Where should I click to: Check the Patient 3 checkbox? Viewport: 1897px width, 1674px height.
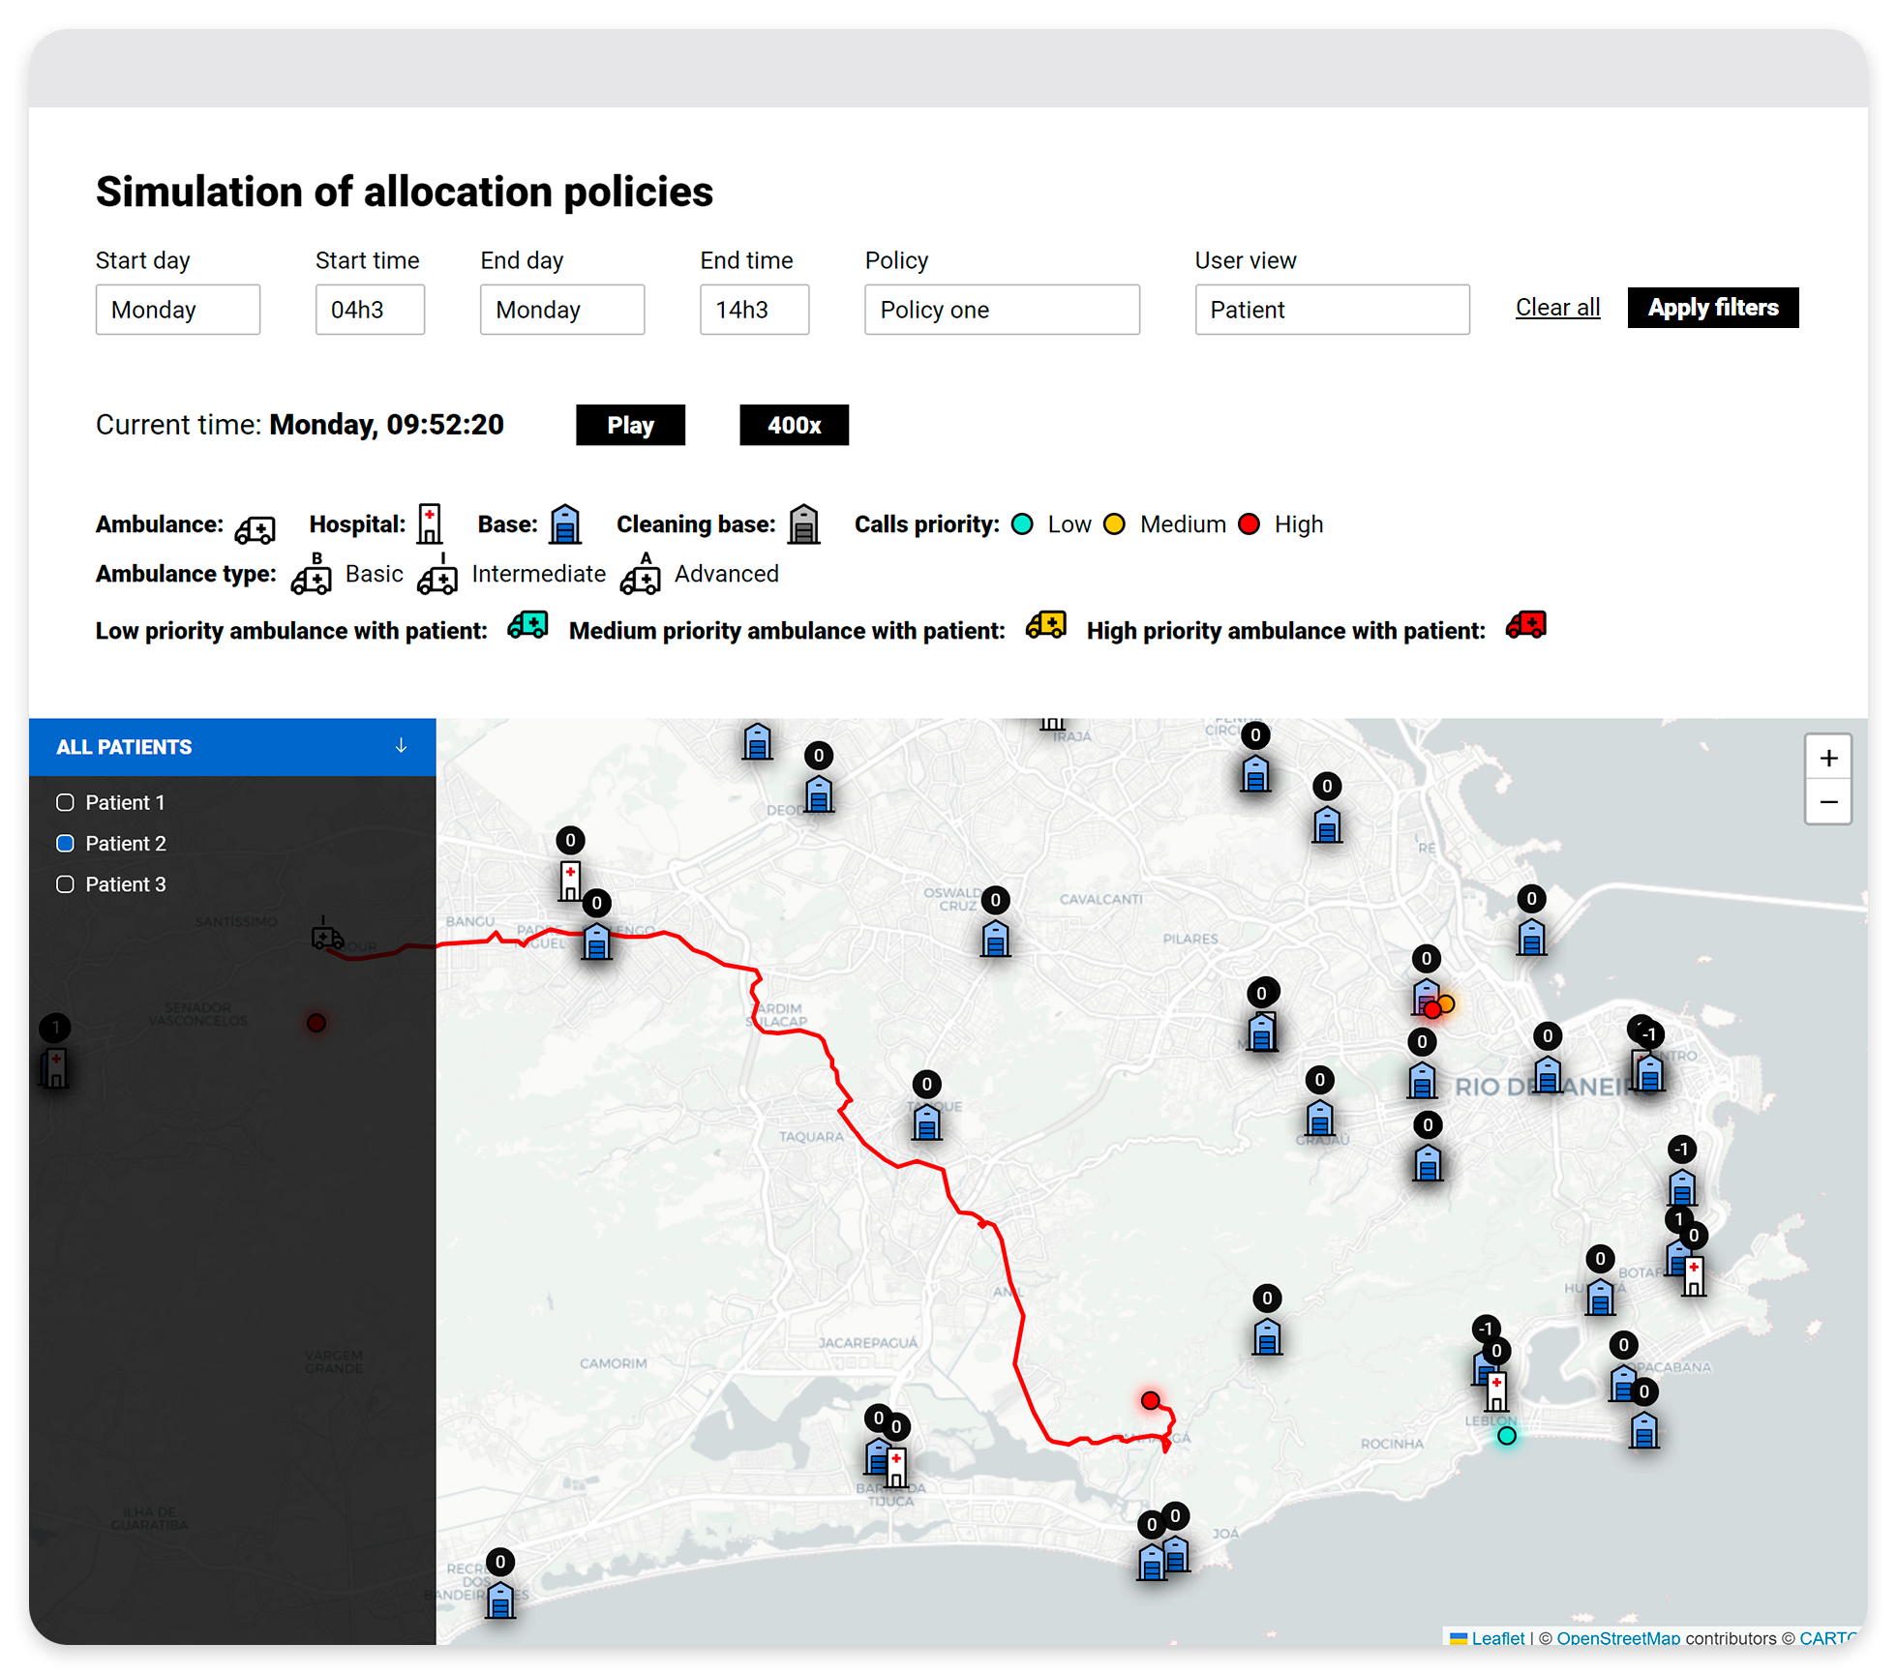pyautogui.click(x=66, y=884)
